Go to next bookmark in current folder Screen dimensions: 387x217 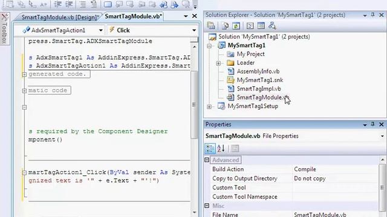(152, 4)
